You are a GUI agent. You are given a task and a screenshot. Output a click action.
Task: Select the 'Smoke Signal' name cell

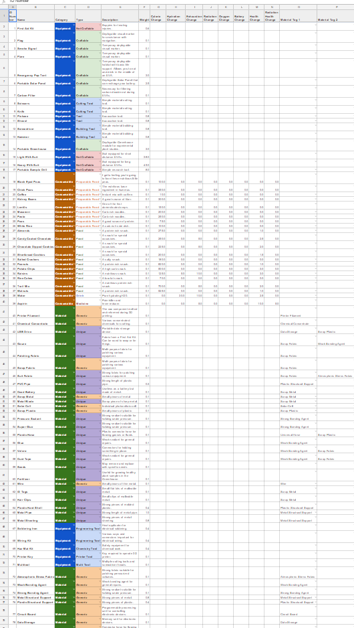(35, 46)
